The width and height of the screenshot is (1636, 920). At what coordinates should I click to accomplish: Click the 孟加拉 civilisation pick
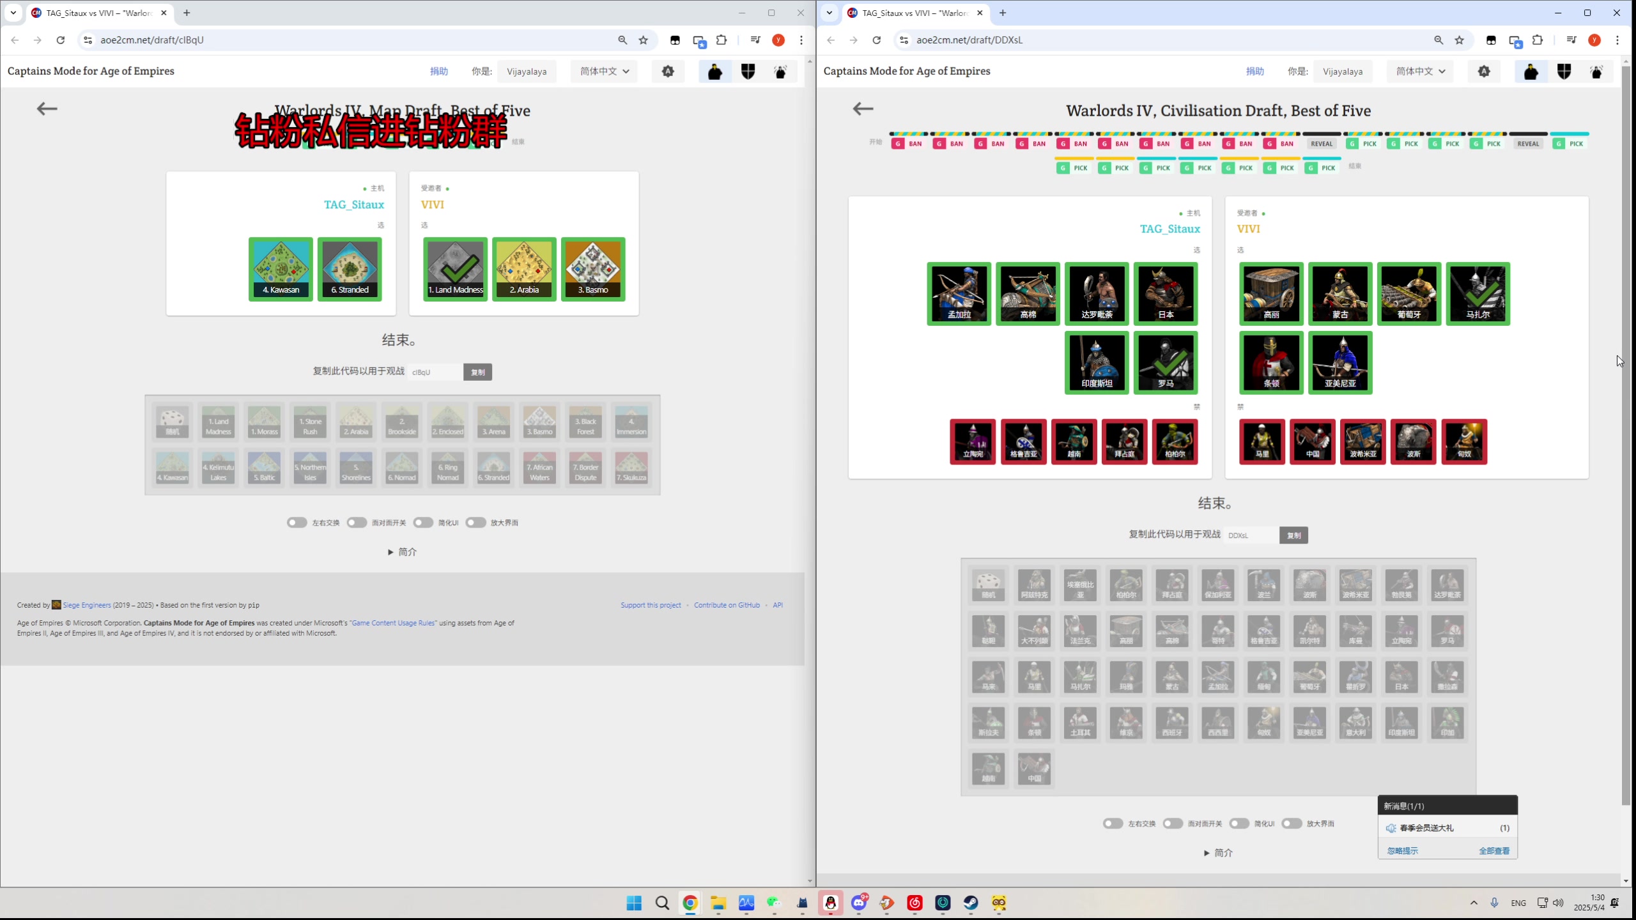click(959, 294)
